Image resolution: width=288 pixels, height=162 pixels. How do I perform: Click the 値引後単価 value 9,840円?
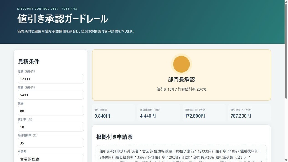pos(102,116)
